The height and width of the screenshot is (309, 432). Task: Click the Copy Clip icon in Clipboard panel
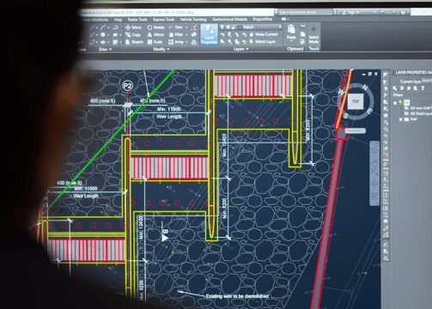pyautogui.click(x=303, y=34)
